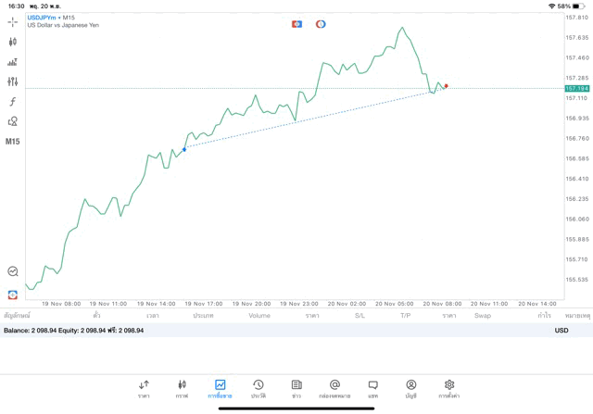593x414 pixels.
Task: Open the chart settings sliders icon
Action: coord(12,82)
